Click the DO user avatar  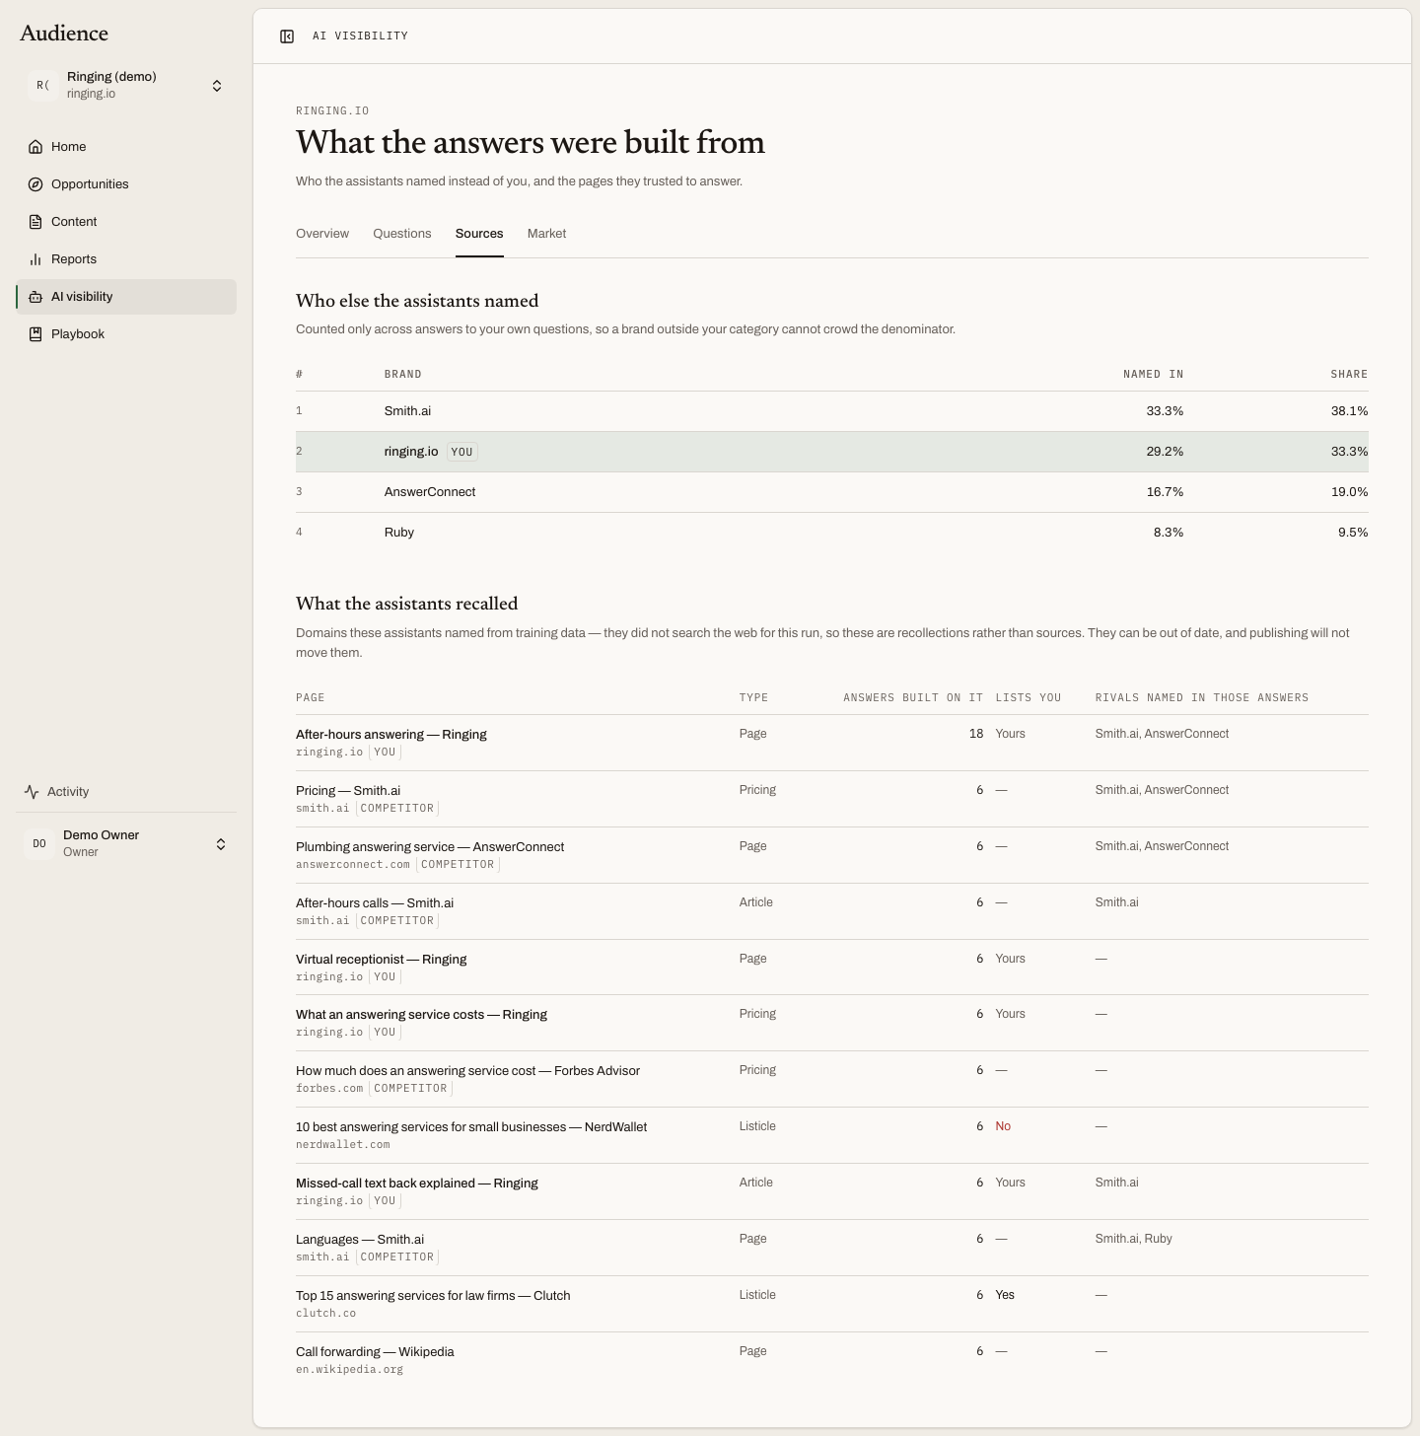click(39, 844)
